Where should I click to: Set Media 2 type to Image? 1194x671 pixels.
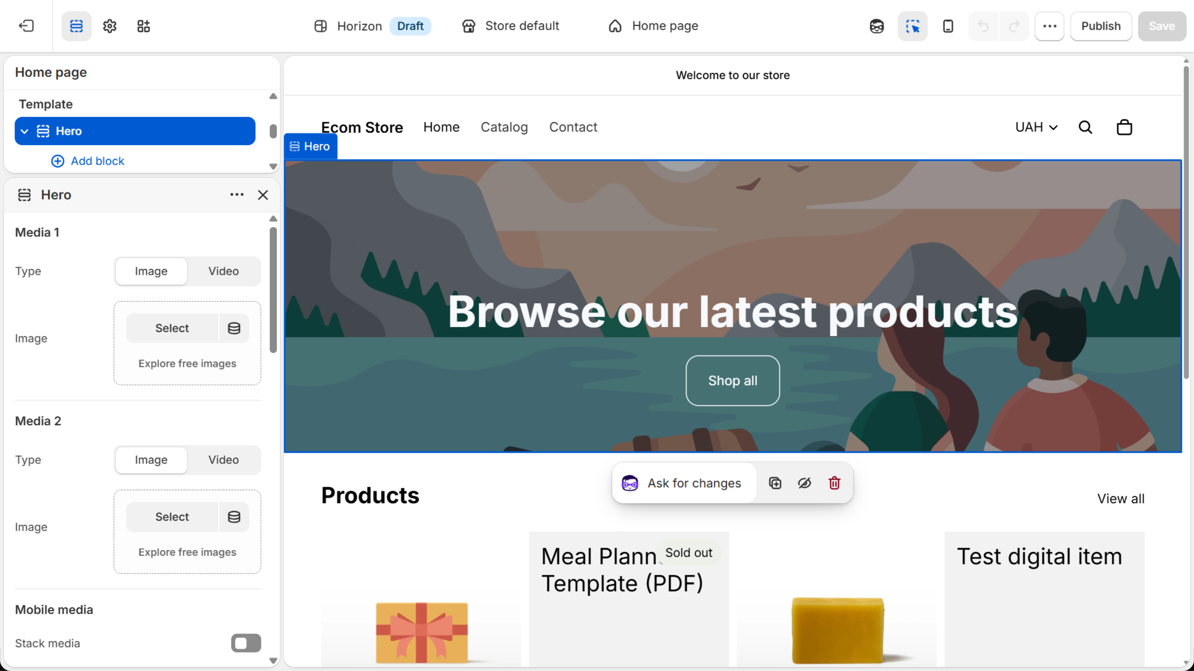[151, 460]
